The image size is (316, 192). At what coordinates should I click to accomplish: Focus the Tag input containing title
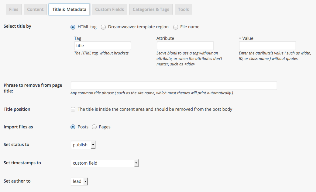click(x=103, y=46)
